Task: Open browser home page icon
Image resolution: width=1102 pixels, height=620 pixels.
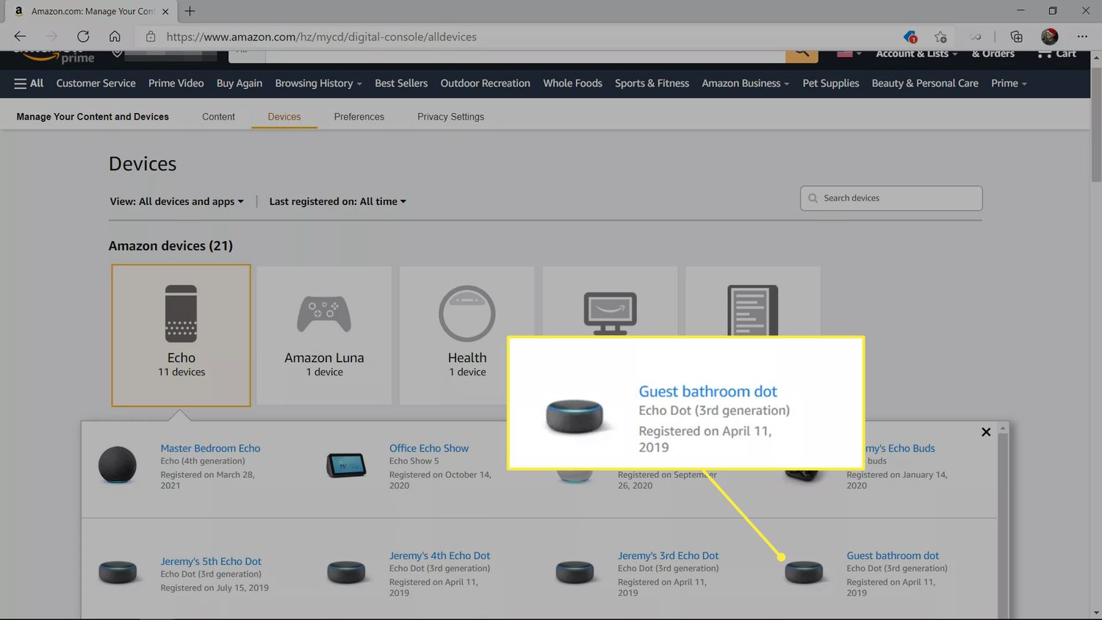Action: tap(115, 37)
